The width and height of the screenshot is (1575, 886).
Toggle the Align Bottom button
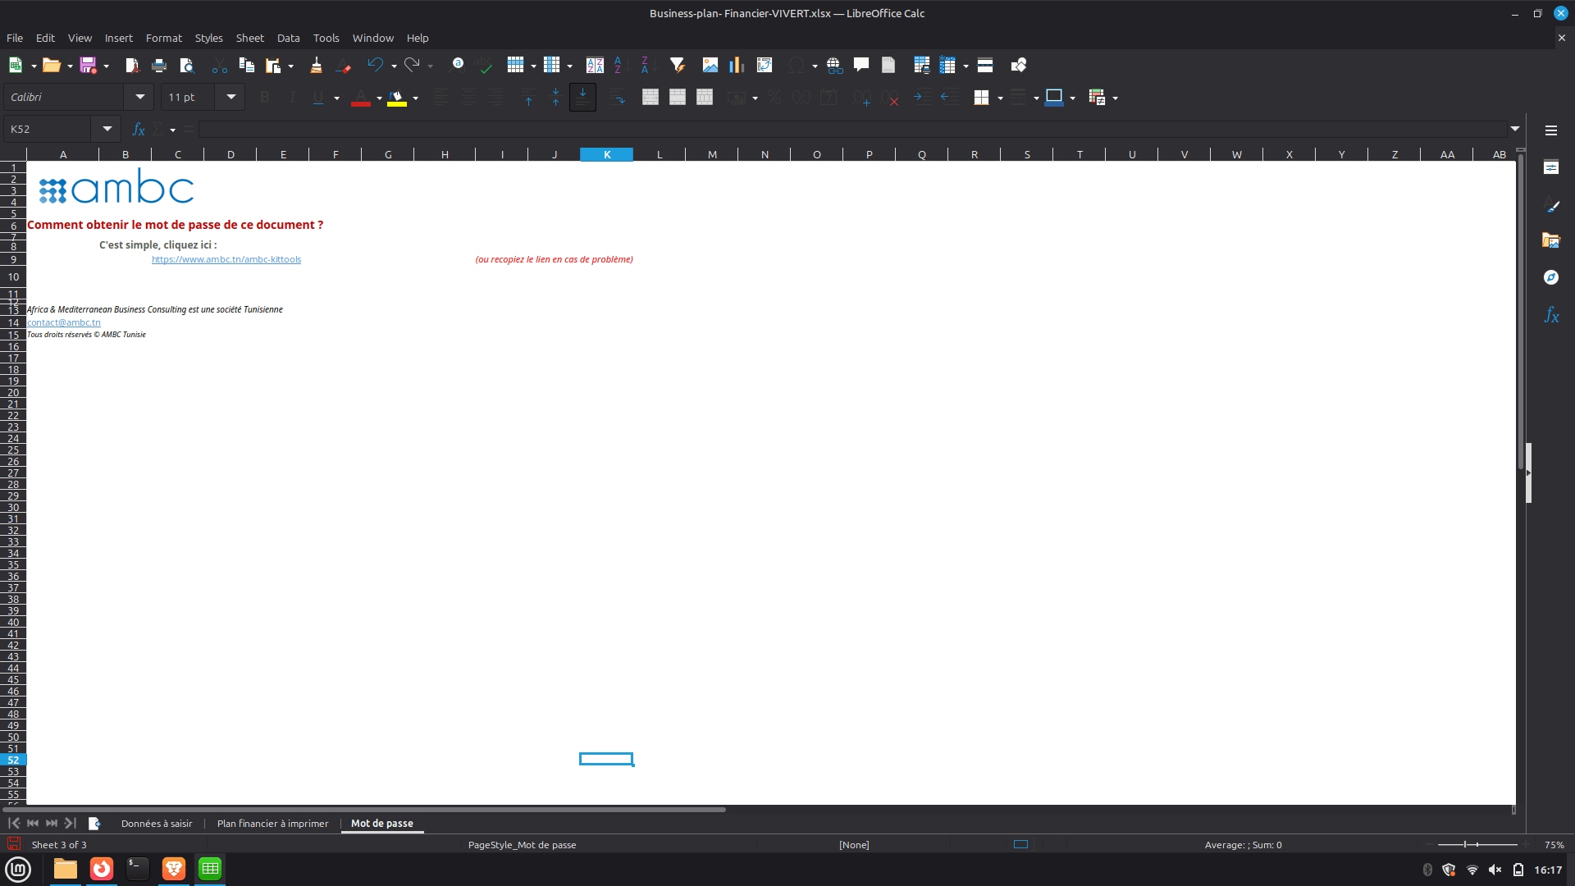pos(582,97)
